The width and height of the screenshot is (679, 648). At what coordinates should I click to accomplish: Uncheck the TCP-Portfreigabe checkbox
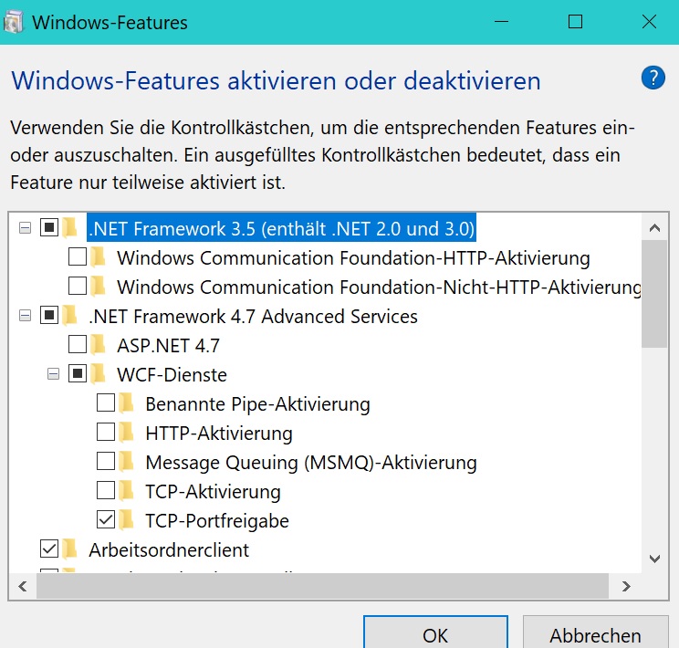tap(106, 520)
